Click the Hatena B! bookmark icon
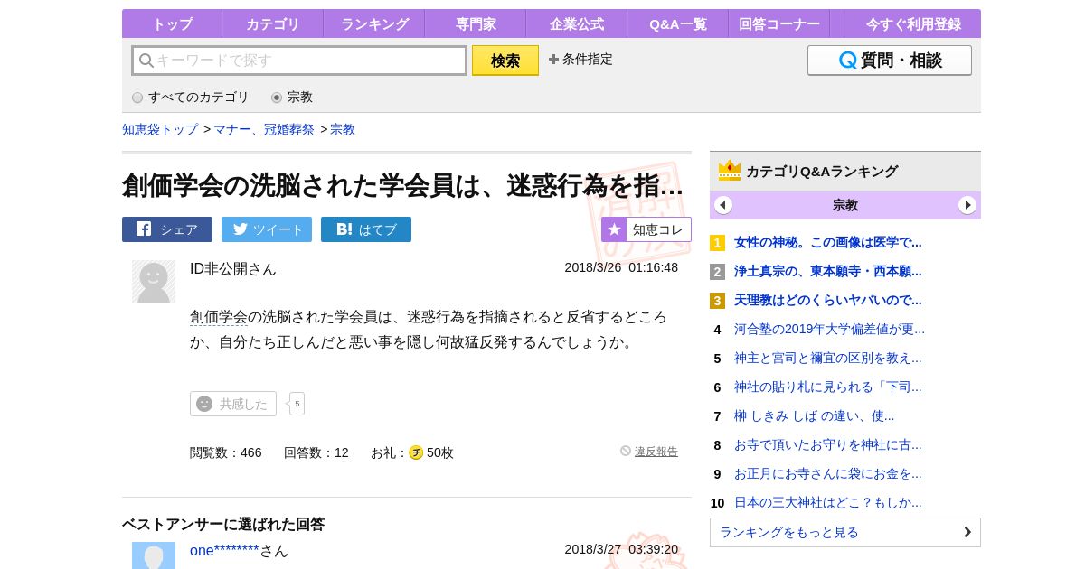Screen dimensions: 1085x569 pyautogui.click(x=344, y=229)
